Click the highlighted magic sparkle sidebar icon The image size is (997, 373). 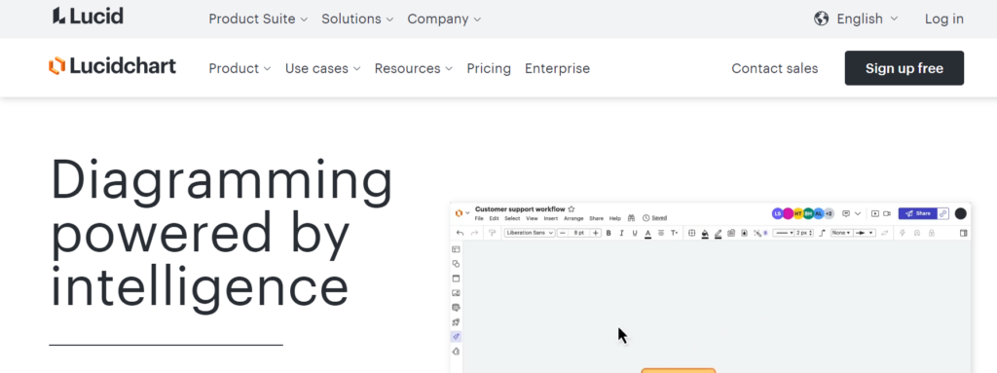[x=456, y=336]
